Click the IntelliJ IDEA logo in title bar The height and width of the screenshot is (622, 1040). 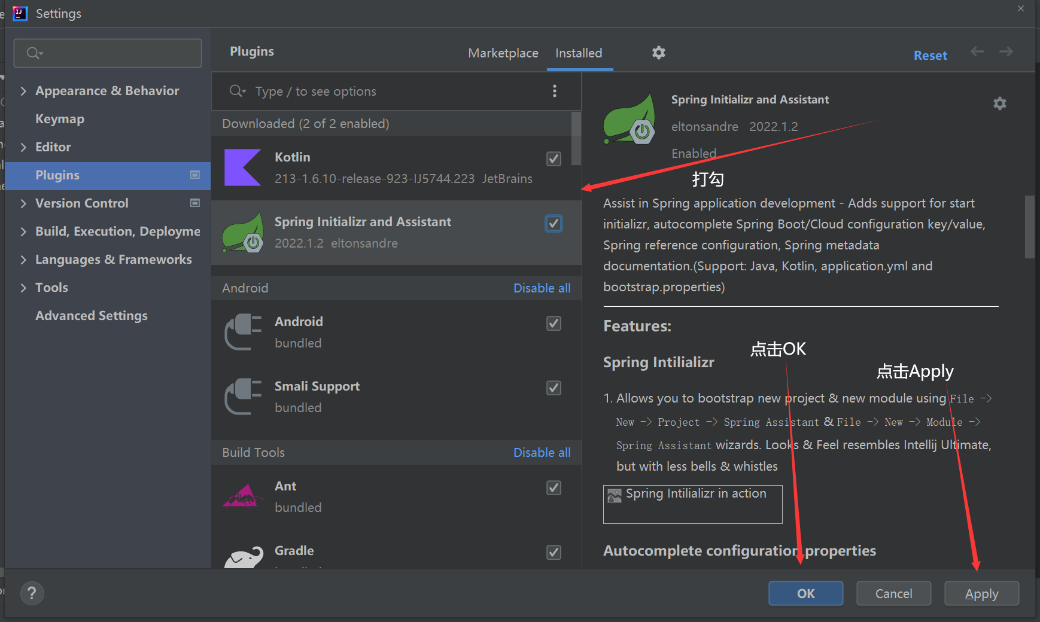20,13
